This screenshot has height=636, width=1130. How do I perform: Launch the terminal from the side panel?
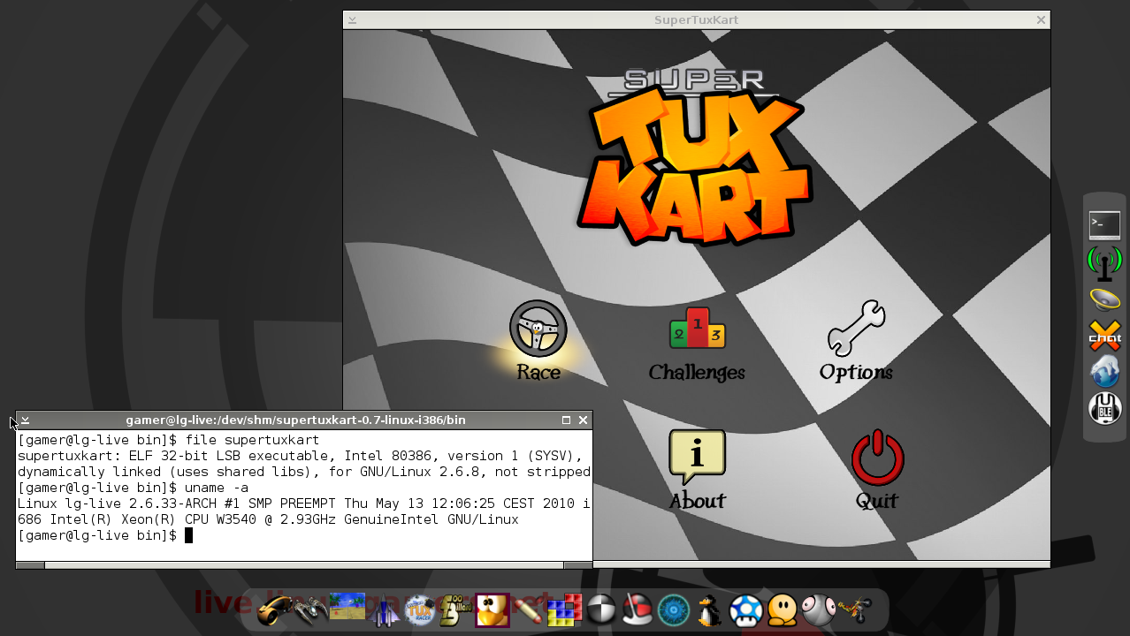click(x=1104, y=225)
